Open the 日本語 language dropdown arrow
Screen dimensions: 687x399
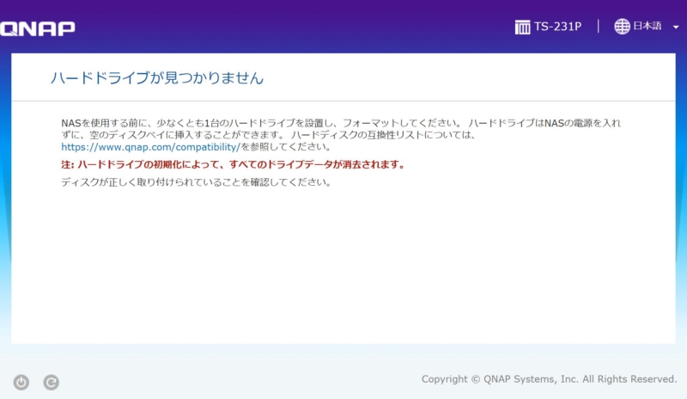676,27
